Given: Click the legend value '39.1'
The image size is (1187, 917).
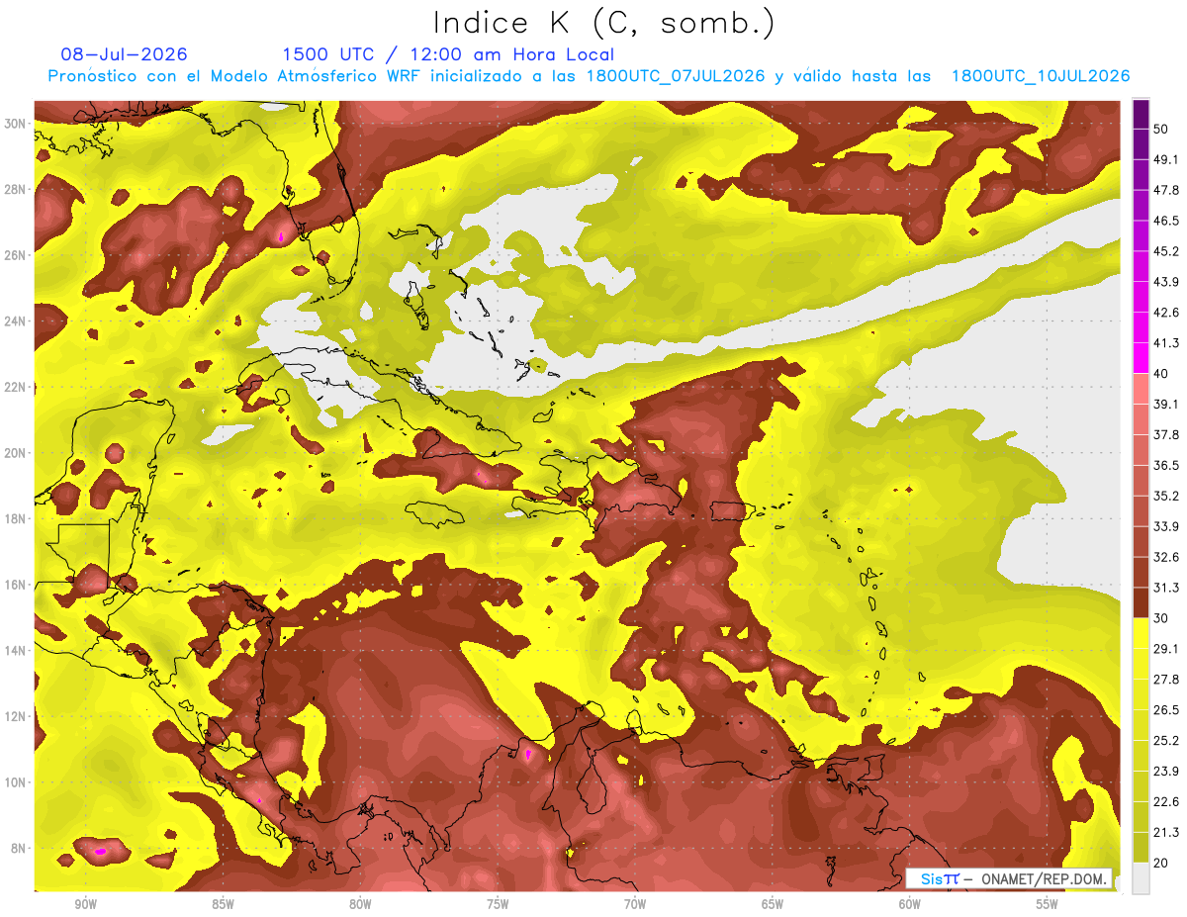Looking at the screenshot, I should point(1166,405).
